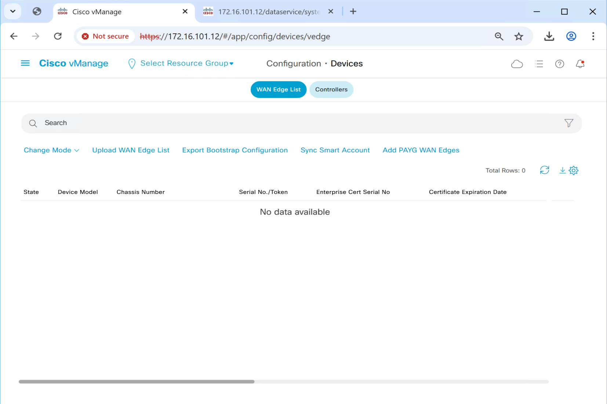Screen dimensions: 607x404
Task: Click the cloud onRamp icon
Action: [517, 64]
